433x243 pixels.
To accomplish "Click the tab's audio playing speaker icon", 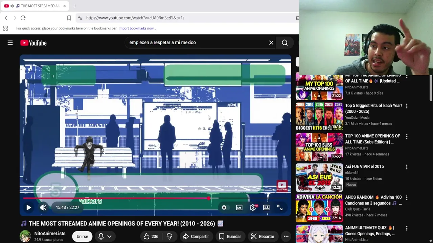I will (x=12, y=6).
